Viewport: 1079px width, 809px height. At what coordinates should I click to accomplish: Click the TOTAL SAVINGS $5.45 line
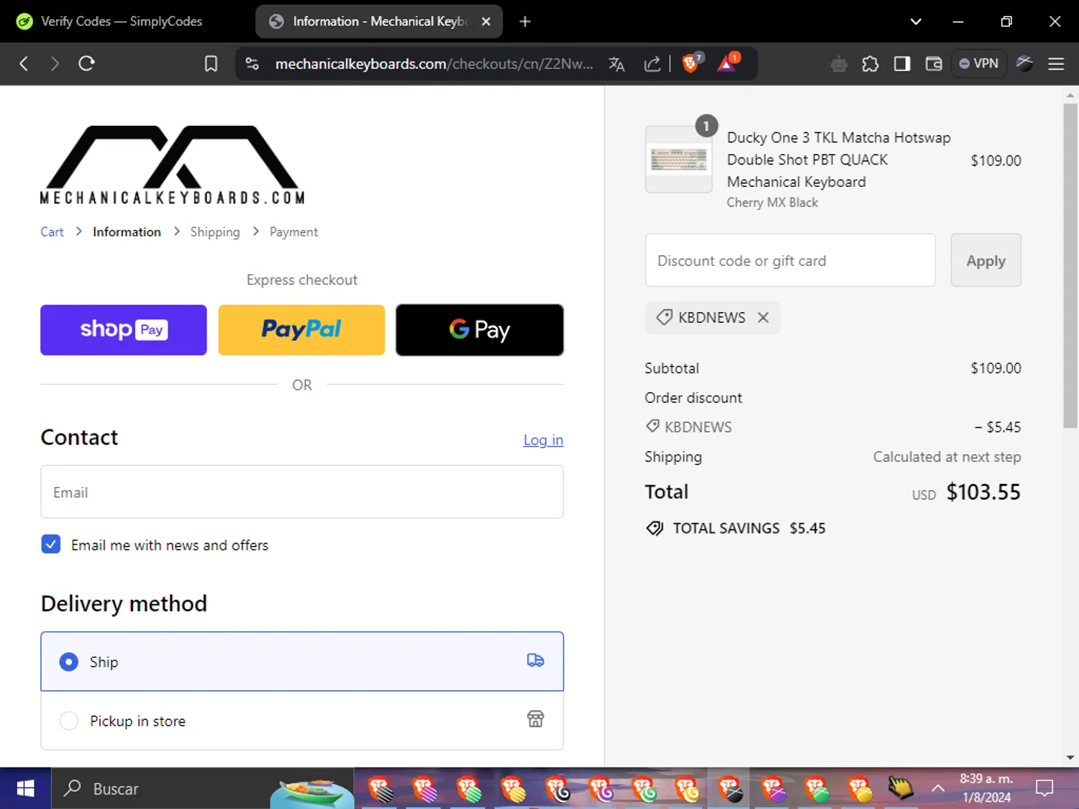click(x=735, y=529)
